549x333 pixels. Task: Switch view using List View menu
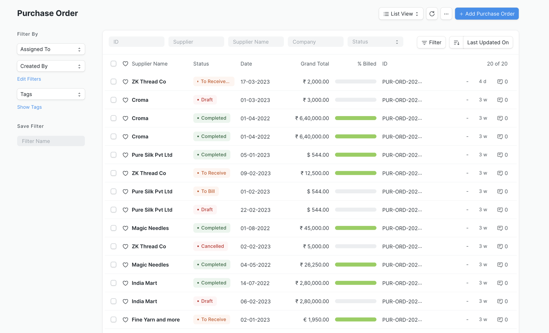(401, 14)
